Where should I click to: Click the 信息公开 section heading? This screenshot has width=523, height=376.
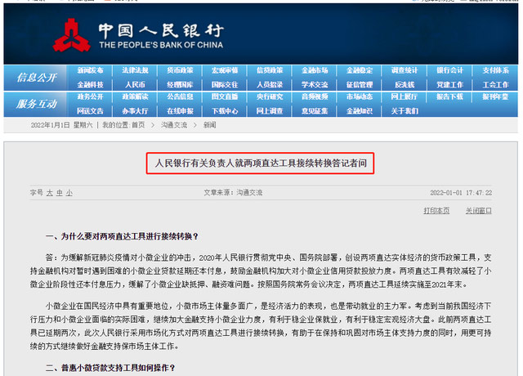pyautogui.click(x=37, y=78)
